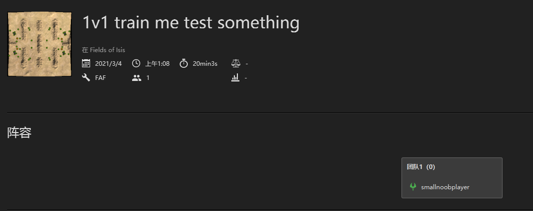This screenshot has width=533, height=211.
Task: Click the players count icon
Action: (x=136, y=78)
